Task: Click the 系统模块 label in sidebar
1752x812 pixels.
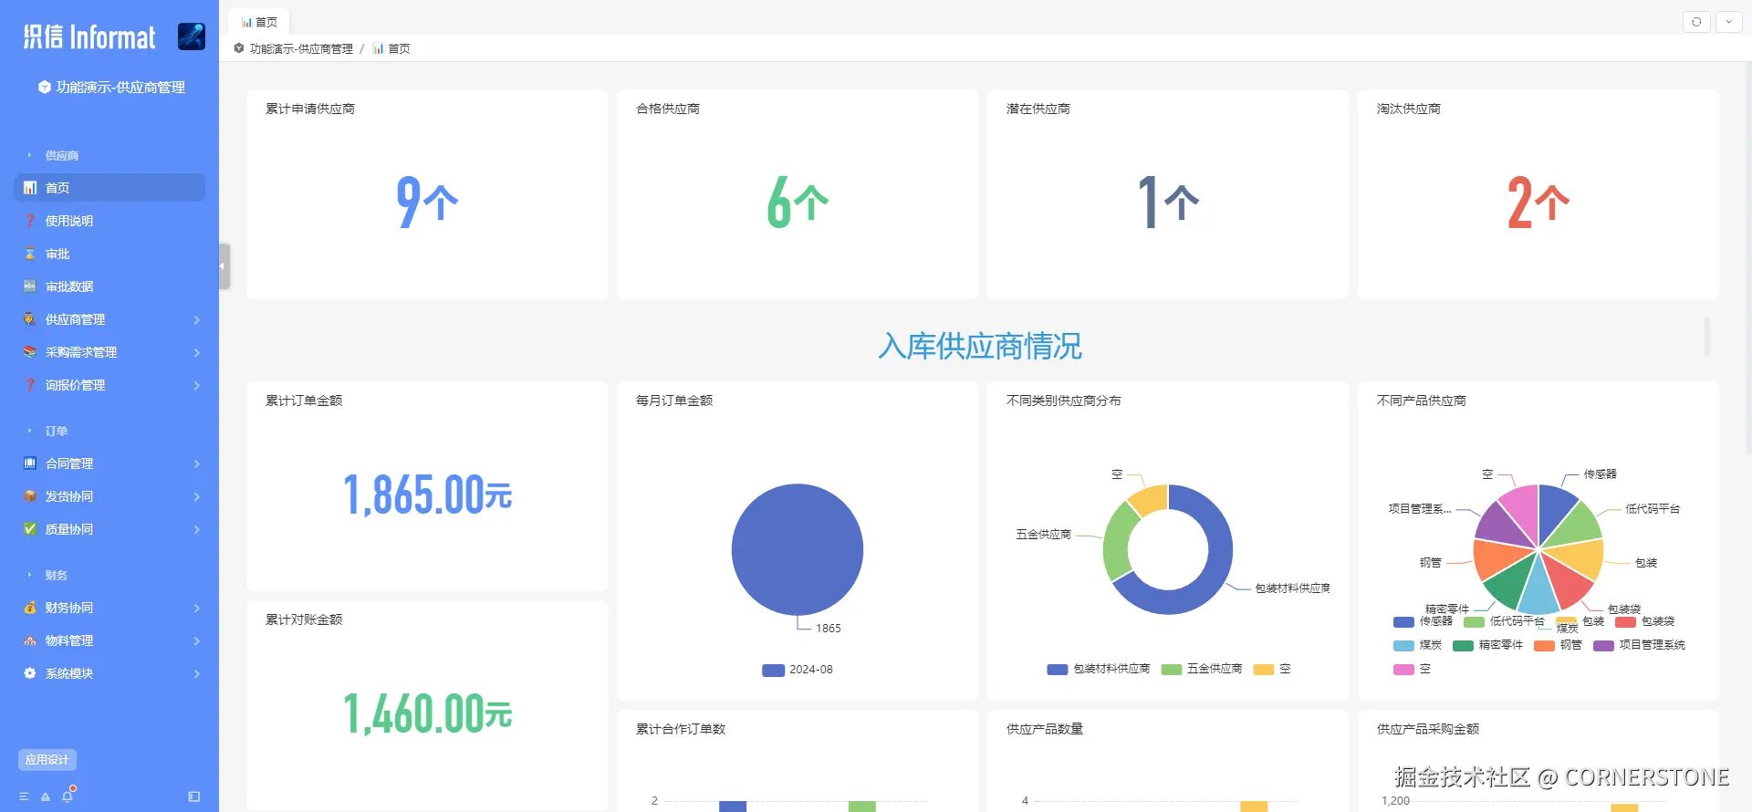Action: coord(69,673)
